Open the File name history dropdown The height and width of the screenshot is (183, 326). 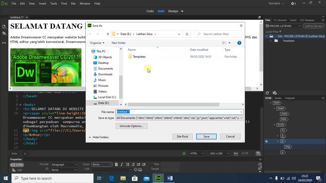[x=241, y=112]
